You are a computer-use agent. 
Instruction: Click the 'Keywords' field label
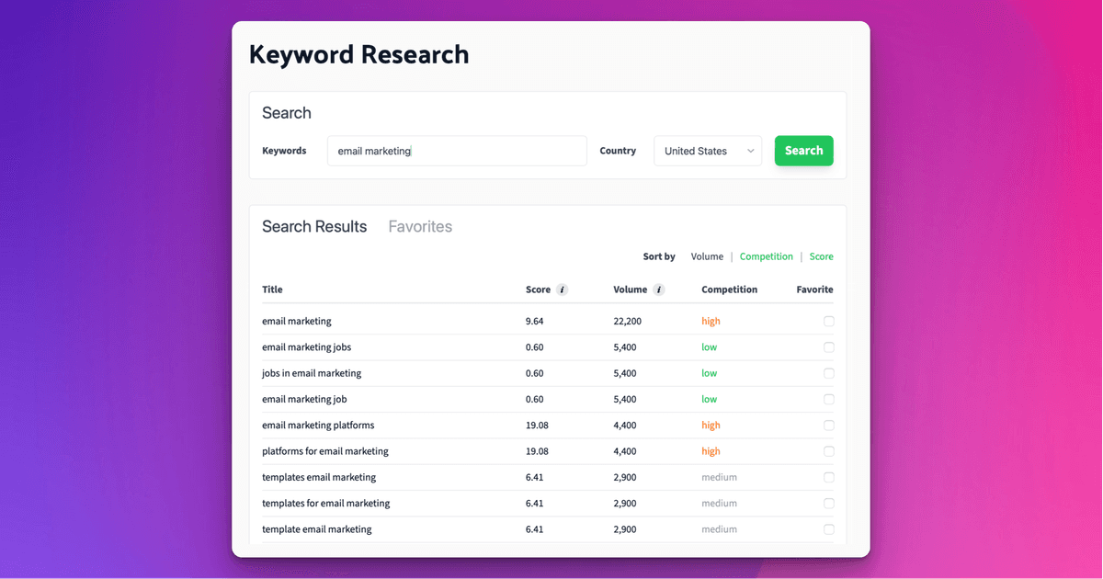284,151
